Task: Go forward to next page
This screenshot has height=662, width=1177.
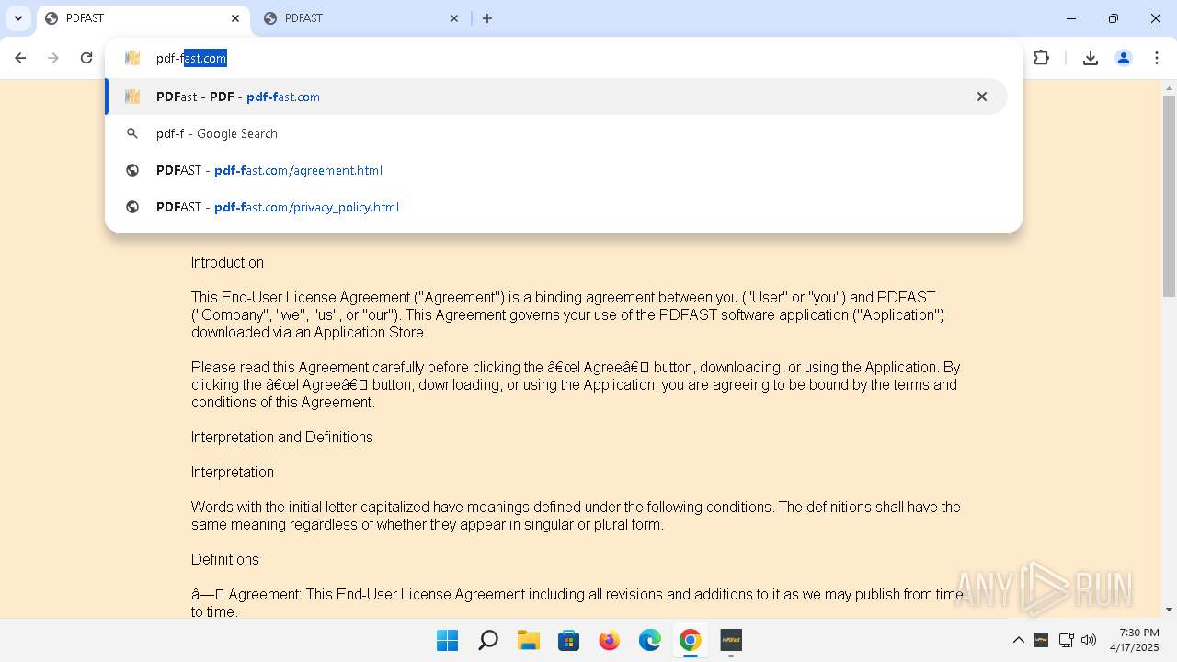Action: [x=53, y=58]
